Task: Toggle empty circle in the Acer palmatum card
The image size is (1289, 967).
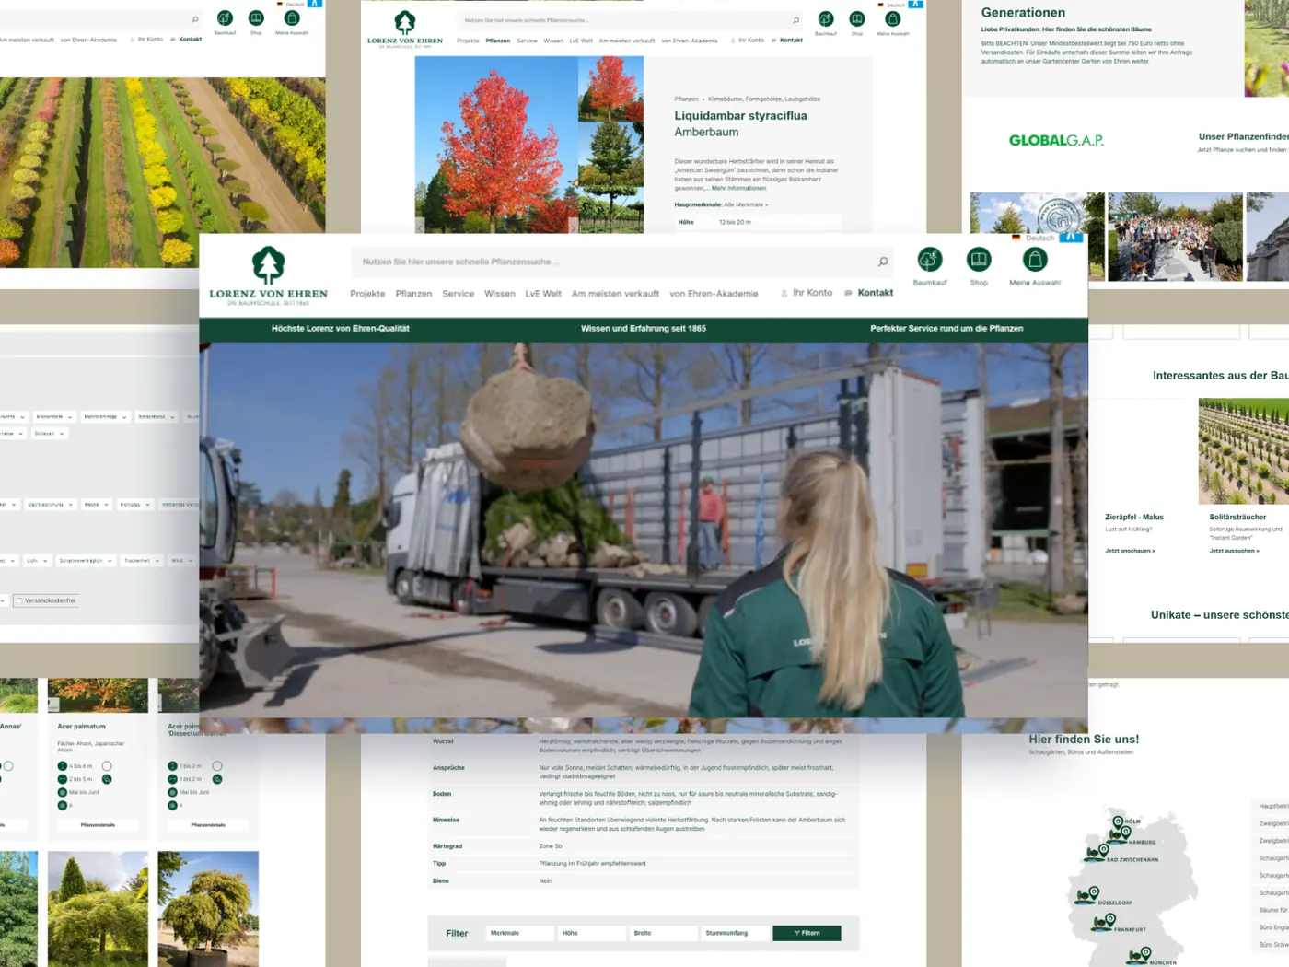Action: click(x=107, y=766)
